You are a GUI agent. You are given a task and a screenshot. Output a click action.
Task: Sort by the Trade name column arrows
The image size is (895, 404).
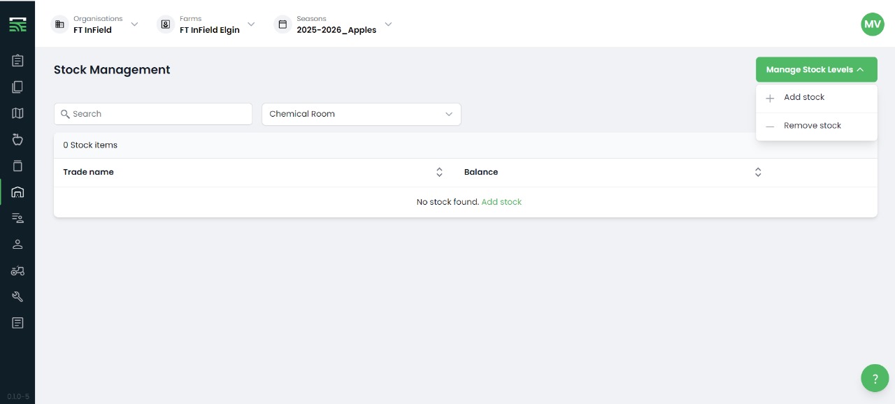tap(439, 172)
